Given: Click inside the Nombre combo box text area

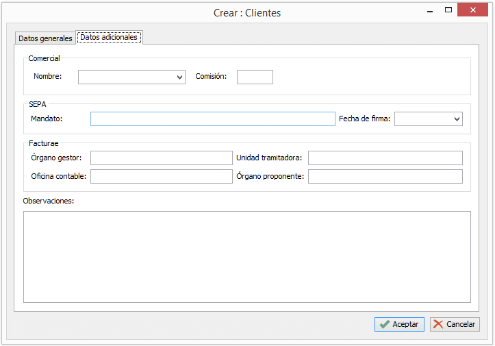Looking at the screenshot, I should [127, 77].
